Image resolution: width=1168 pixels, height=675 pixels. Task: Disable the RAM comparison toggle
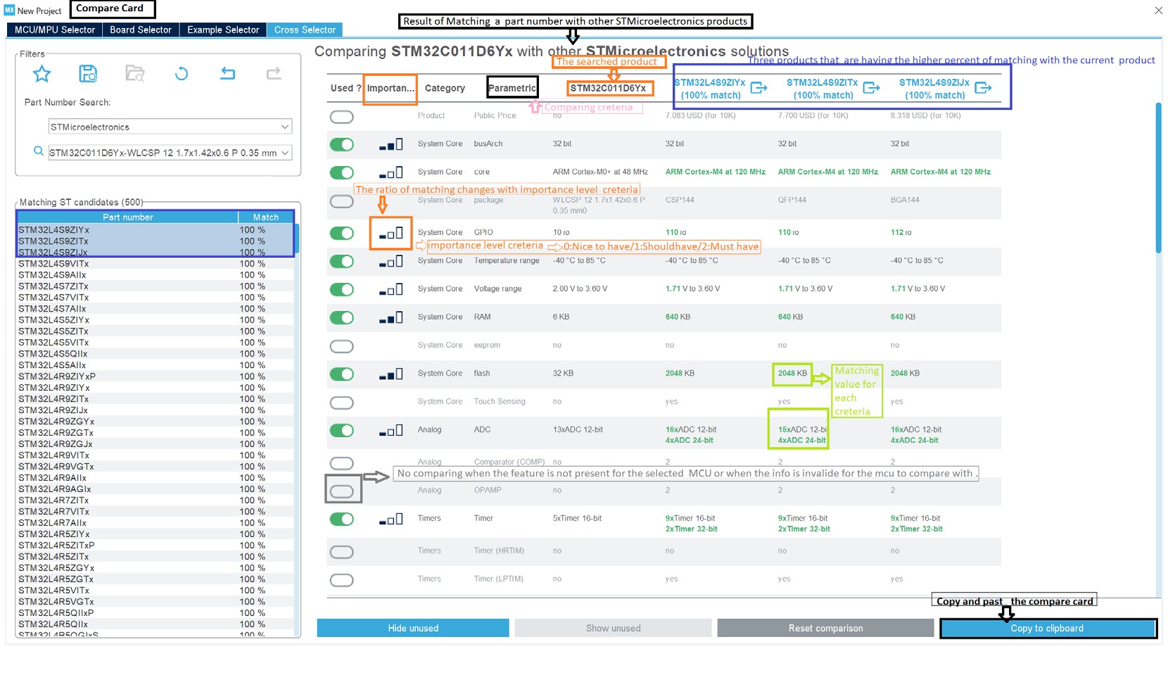(x=342, y=318)
